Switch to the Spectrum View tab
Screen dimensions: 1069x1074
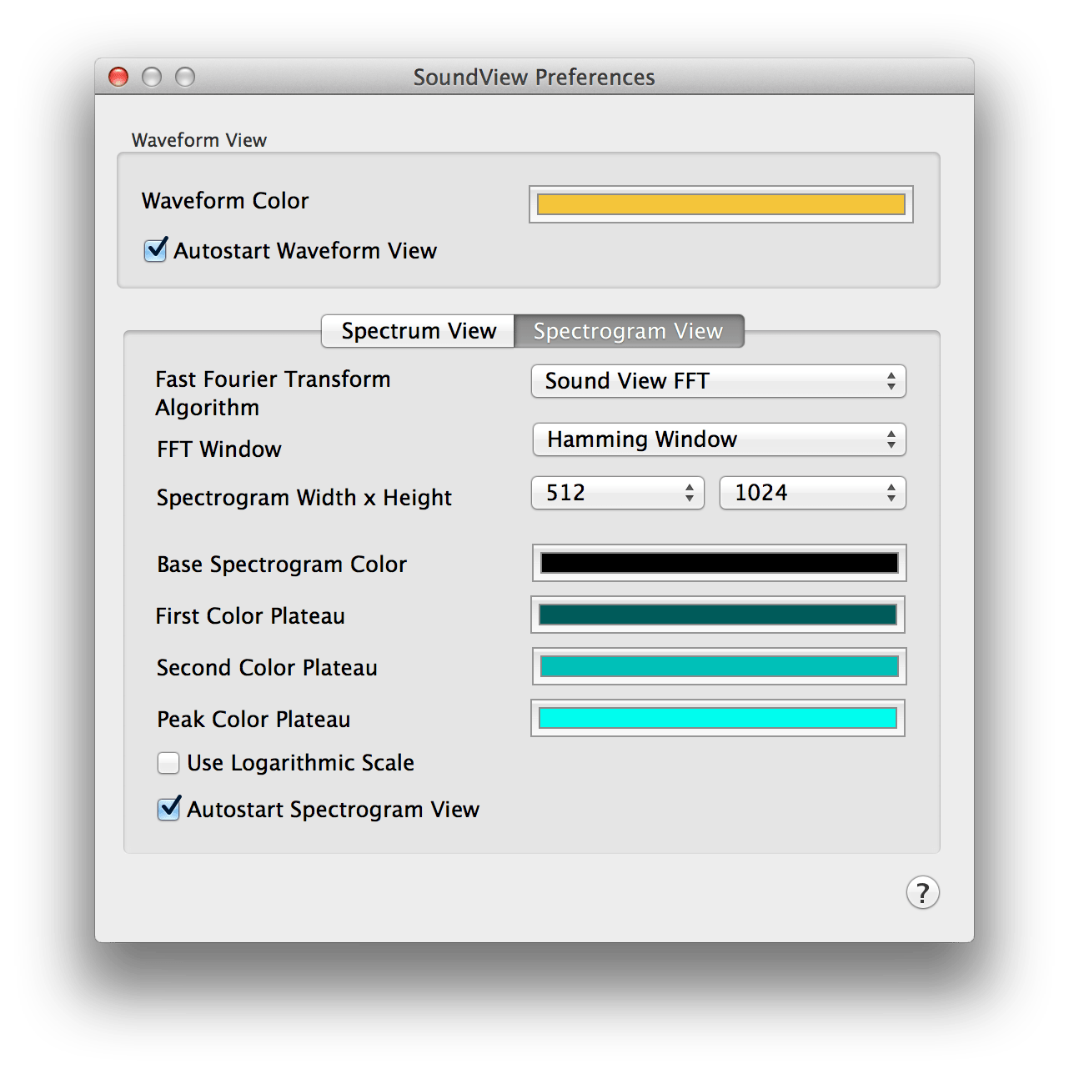(x=417, y=330)
